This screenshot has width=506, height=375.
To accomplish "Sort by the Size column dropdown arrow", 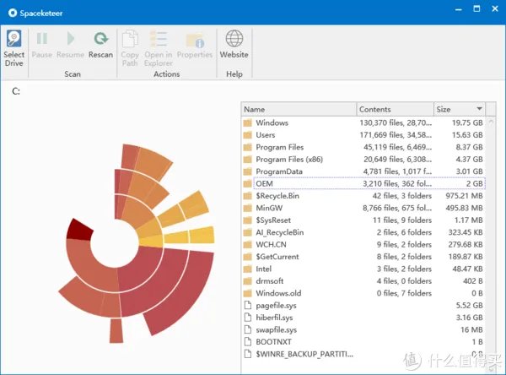I will [x=479, y=109].
